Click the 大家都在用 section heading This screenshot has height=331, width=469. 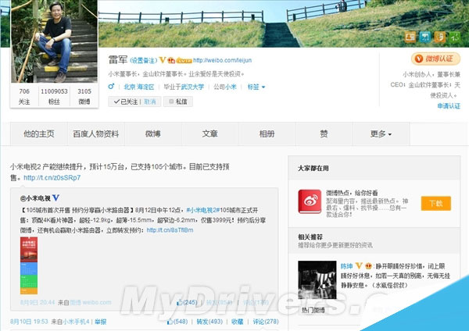pyautogui.click(x=313, y=168)
